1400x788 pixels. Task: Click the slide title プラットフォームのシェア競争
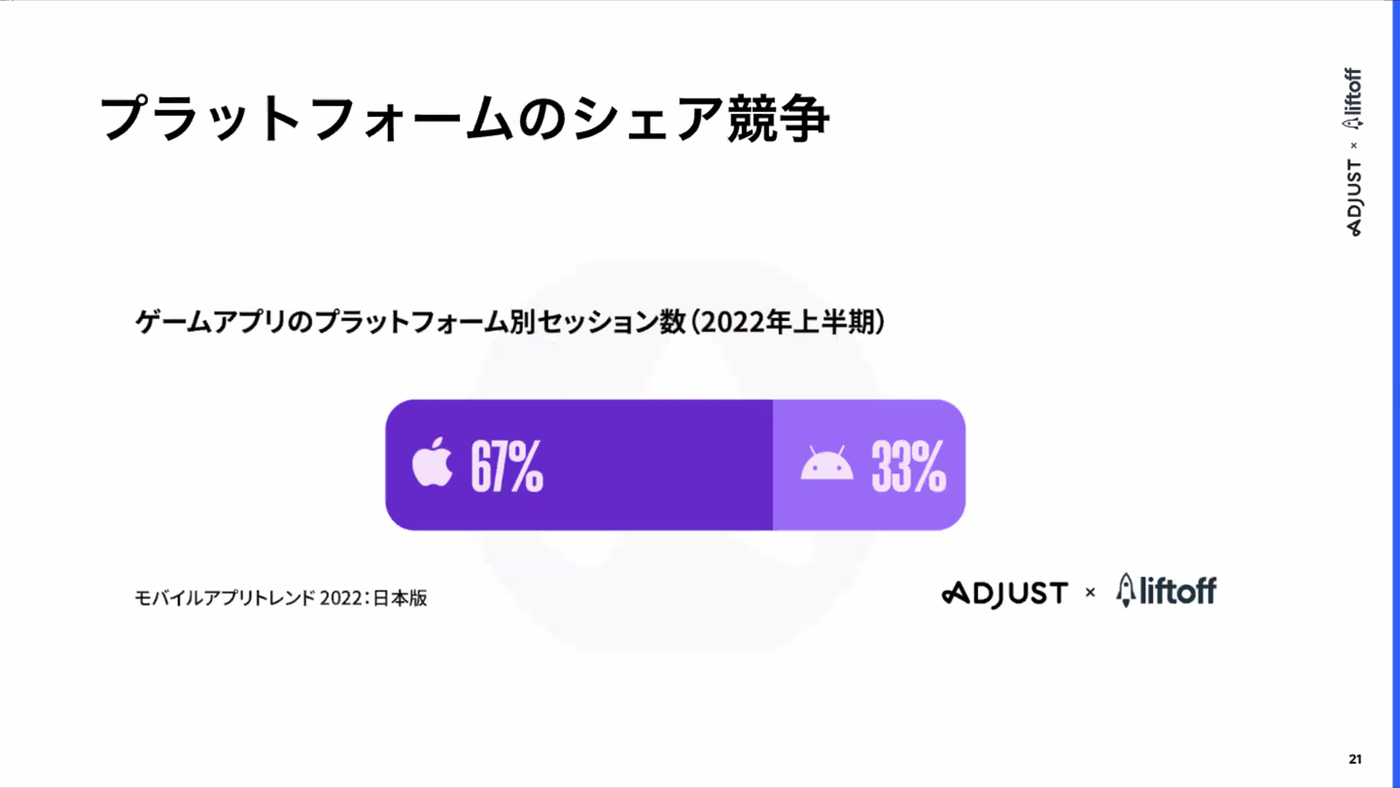[464, 118]
